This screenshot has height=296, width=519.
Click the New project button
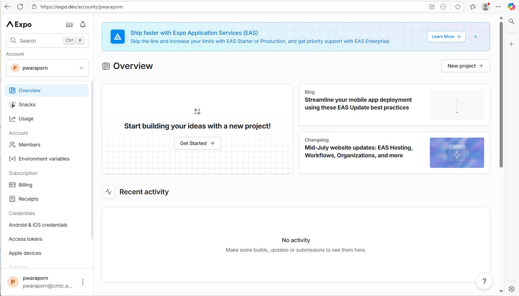coord(465,66)
